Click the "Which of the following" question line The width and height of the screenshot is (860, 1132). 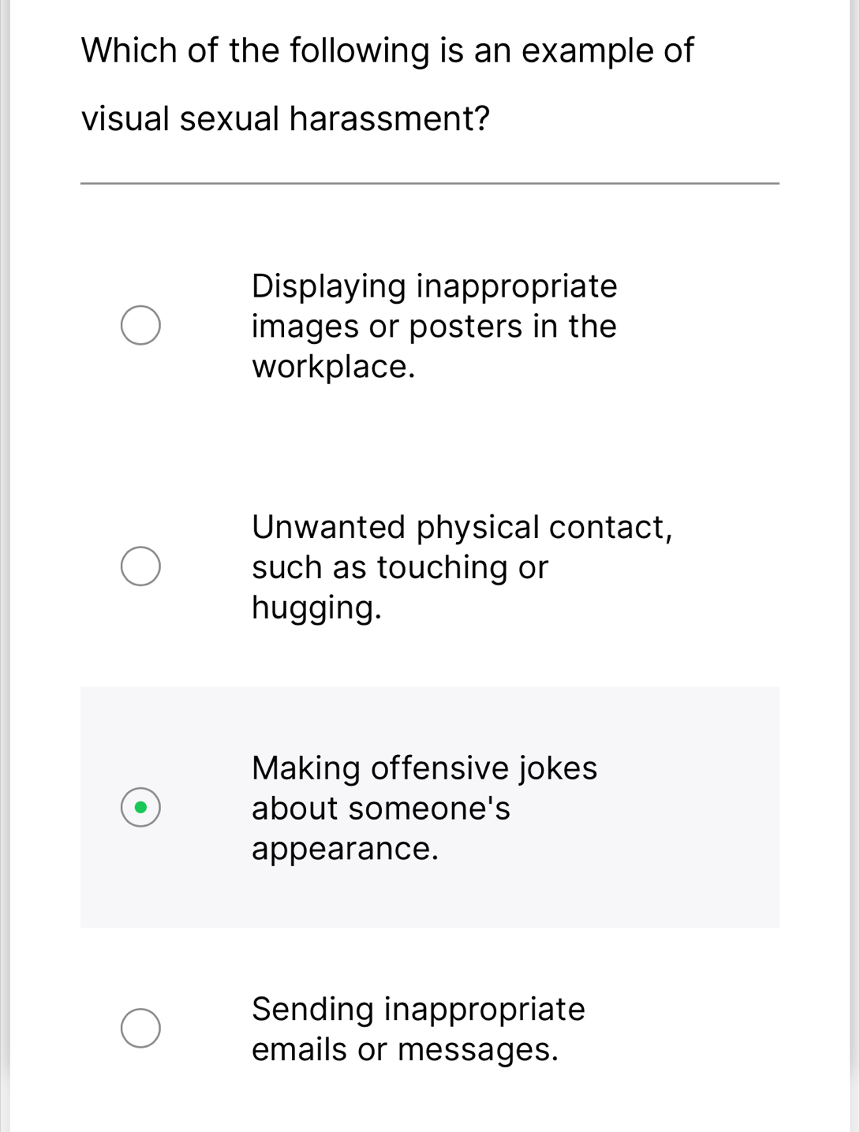pos(387,51)
